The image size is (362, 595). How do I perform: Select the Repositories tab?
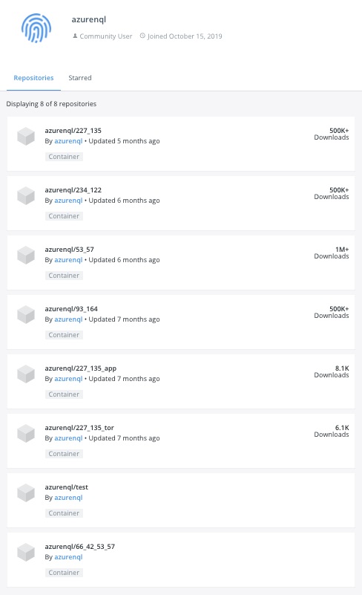pyautogui.click(x=33, y=78)
